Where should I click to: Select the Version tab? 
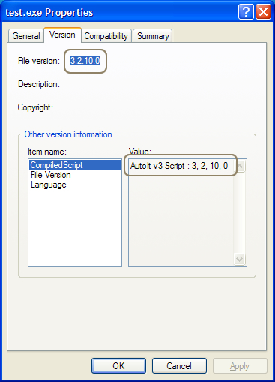[62, 35]
